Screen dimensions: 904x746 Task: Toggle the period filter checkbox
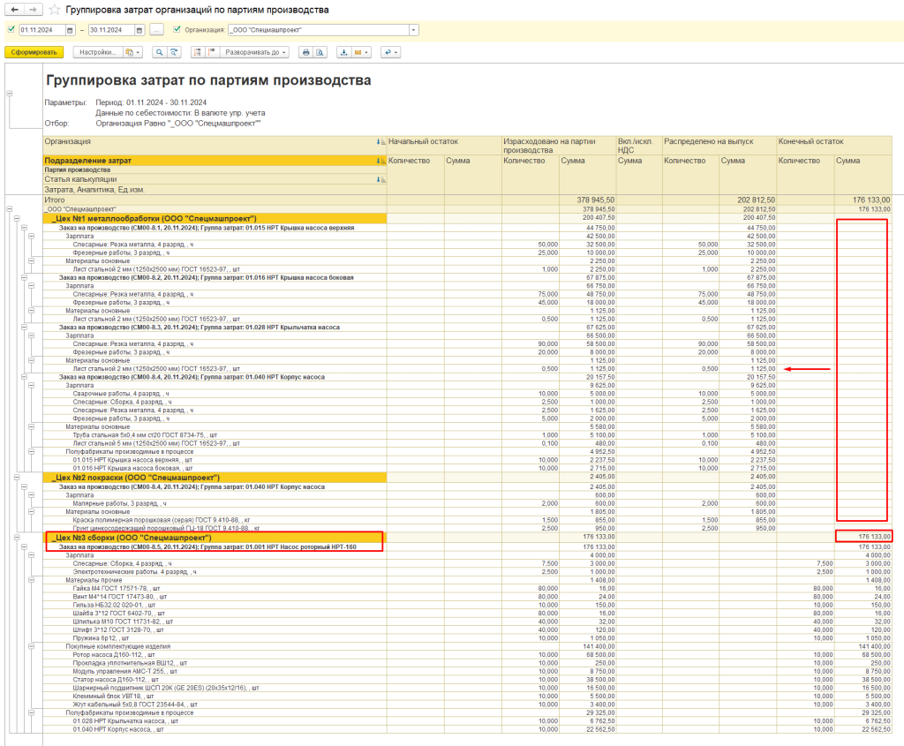pos(11,29)
